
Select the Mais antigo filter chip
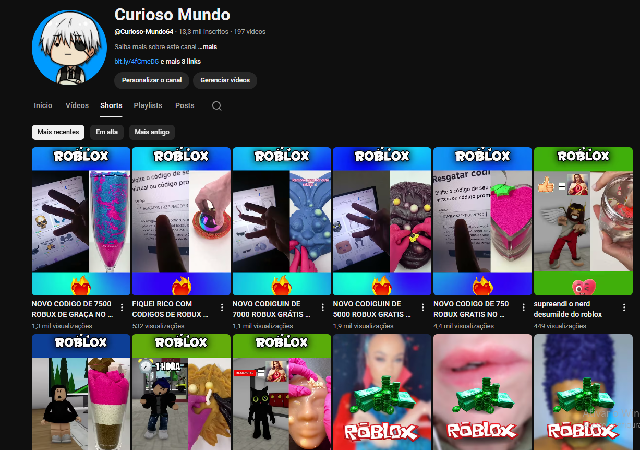click(152, 132)
